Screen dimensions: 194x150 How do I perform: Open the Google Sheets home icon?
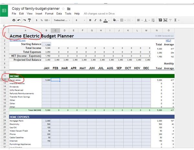click(x=4, y=11)
